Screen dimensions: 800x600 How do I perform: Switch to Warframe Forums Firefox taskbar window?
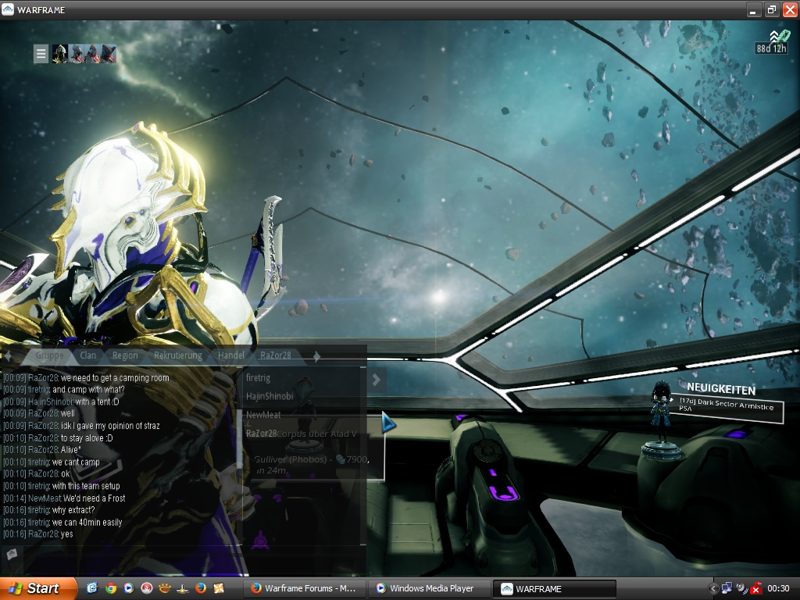tap(305, 589)
